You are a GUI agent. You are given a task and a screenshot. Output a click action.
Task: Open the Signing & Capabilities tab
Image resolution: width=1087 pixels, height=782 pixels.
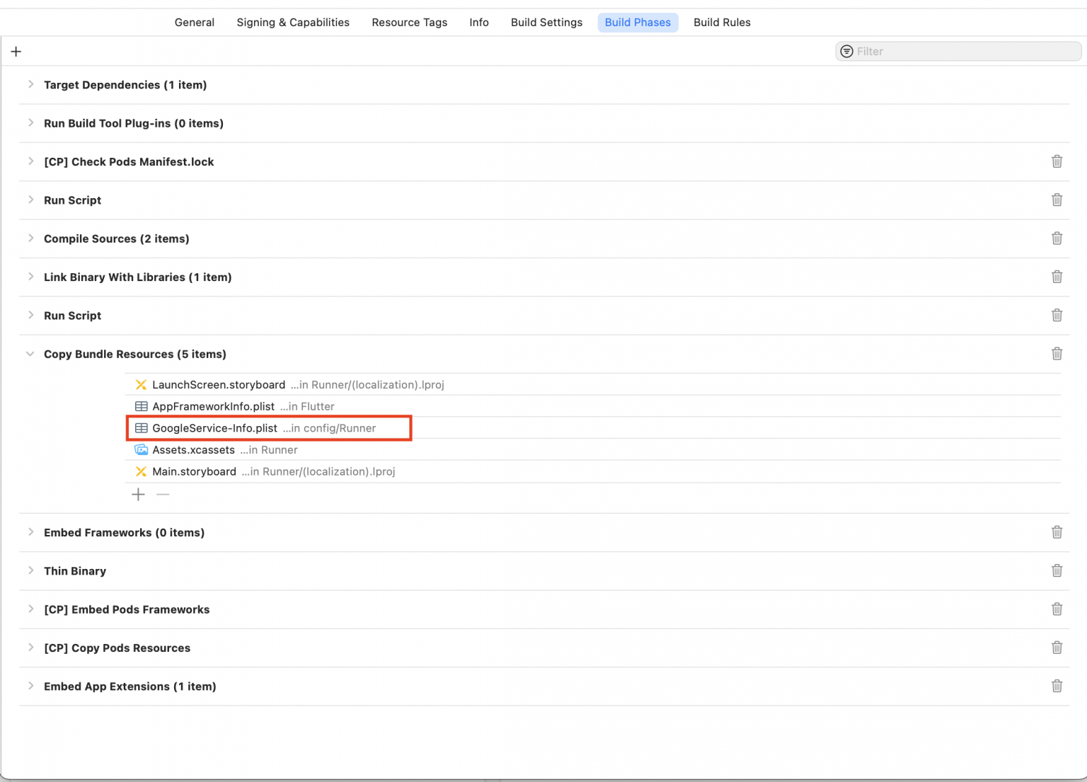coord(293,23)
